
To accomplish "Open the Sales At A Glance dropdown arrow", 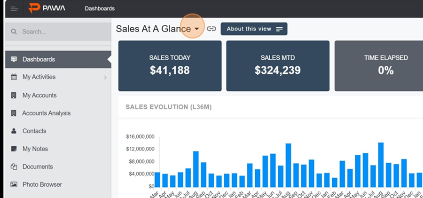I will click(197, 29).
